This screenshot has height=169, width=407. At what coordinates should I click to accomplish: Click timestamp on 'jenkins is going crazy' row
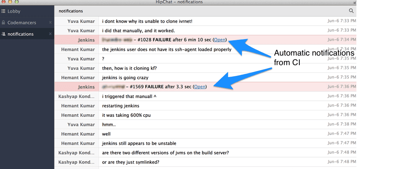click(x=341, y=77)
